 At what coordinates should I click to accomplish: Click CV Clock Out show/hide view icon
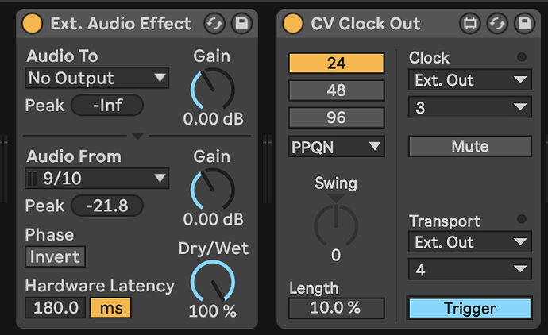(x=469, y=24)
